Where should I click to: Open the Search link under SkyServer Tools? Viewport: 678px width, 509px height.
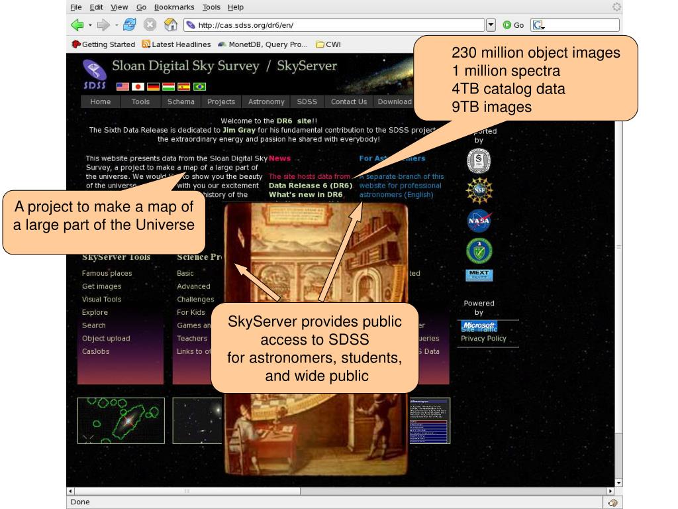94,325
